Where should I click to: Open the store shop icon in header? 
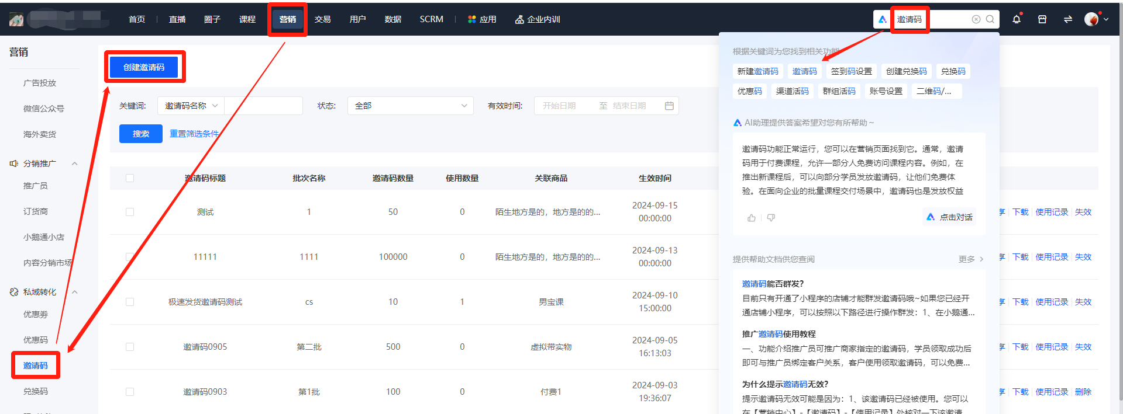(1042, 19)
